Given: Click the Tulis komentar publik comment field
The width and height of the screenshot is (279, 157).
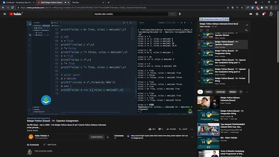Looking at the screenshot, I should (x=114, y=151).
